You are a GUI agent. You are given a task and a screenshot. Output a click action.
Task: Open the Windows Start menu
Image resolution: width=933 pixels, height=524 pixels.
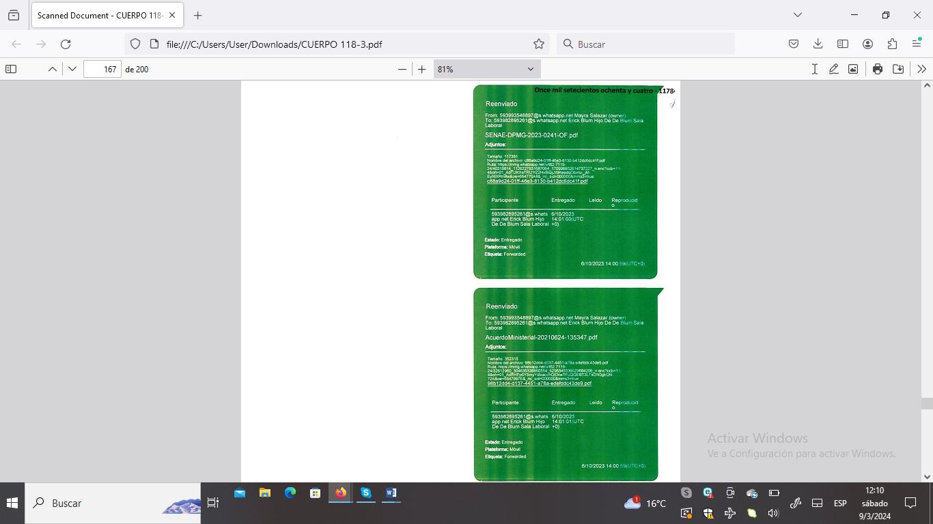(x=12, y=503)
